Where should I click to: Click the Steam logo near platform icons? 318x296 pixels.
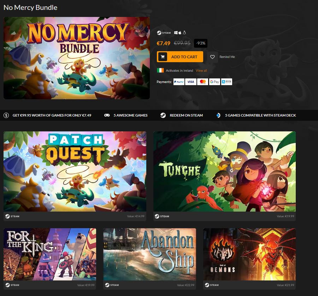tap(164, 33)
